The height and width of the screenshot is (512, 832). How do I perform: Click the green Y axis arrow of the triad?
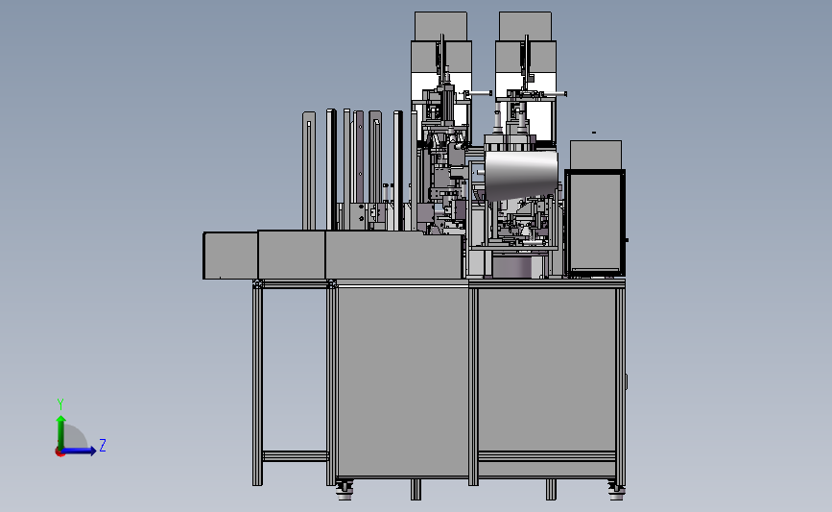[x=61, y=431]
